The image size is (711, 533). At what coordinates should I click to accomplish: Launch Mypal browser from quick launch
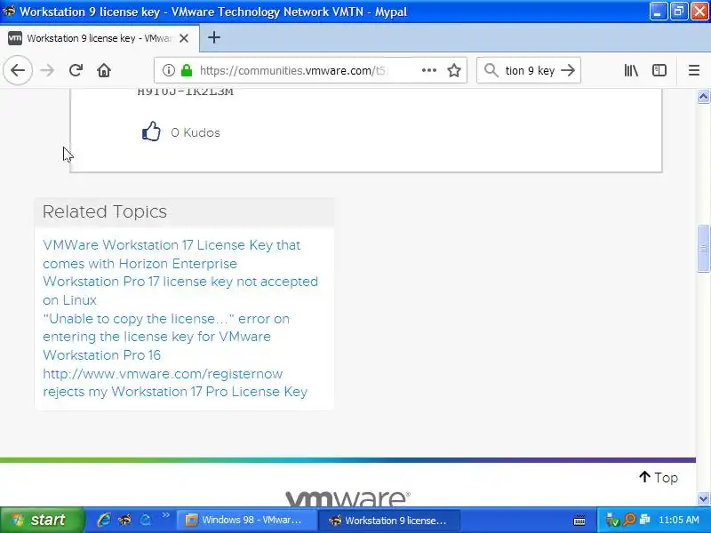[124, 520]
